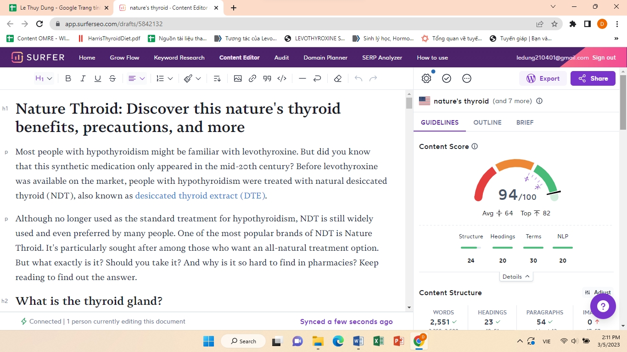Image resolution: width=627 pixels, height=352 pixels.
Task: Click the Content Score info icon
Action: coord(475,146)
